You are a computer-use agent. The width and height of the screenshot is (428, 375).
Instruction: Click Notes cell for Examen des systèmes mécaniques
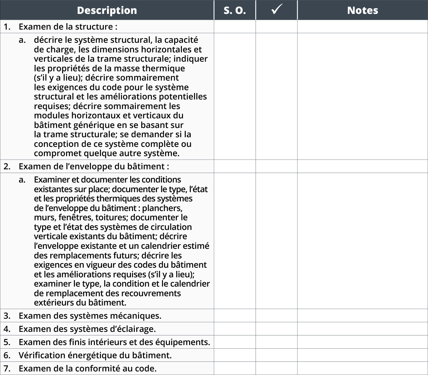click(362, 316)
